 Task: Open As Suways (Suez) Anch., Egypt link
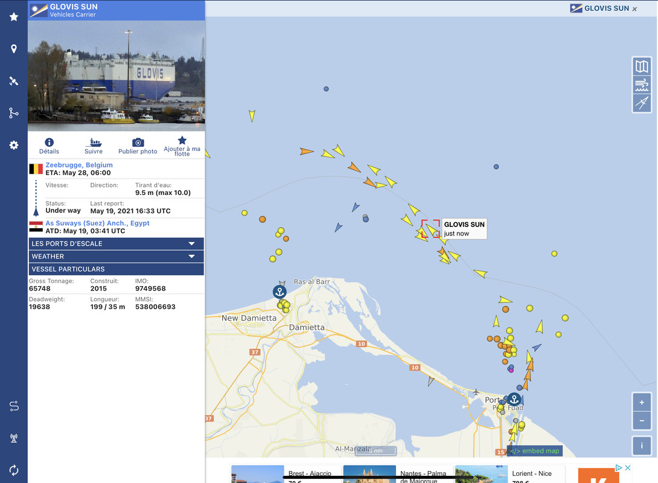[97, 223]
